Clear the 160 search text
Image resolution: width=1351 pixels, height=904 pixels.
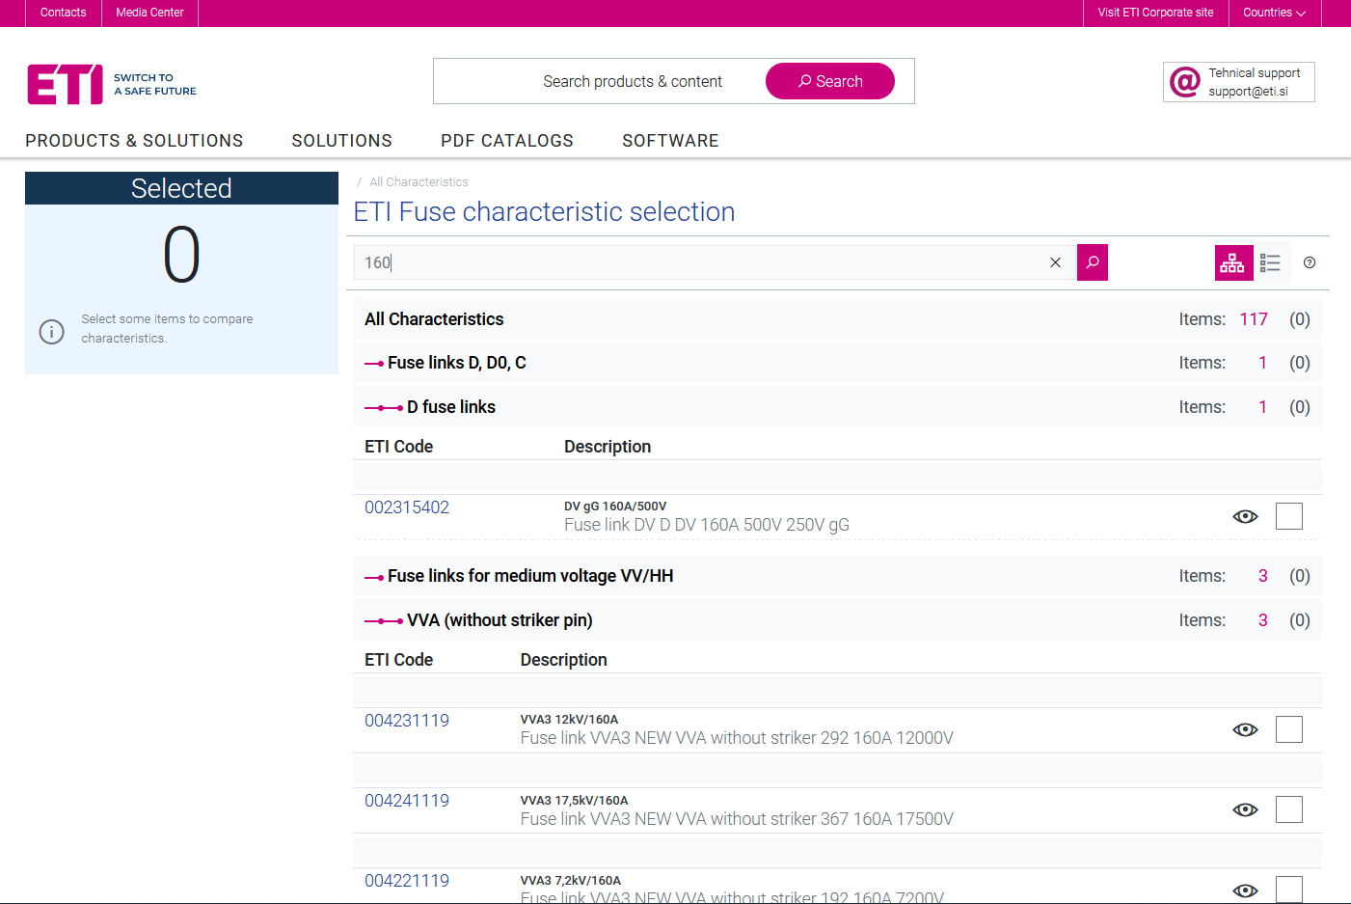coord(1055,262)
